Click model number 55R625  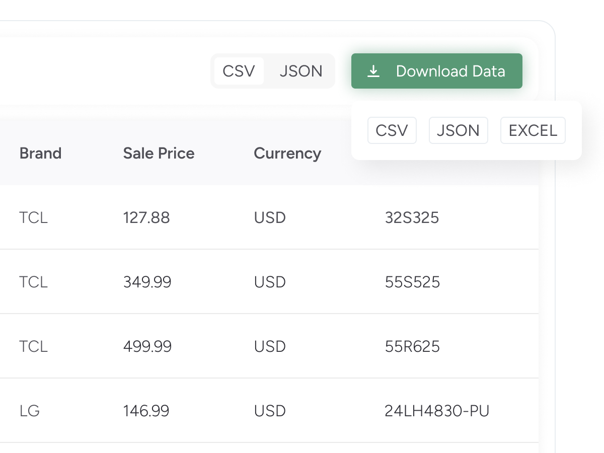tap(412, 346)
